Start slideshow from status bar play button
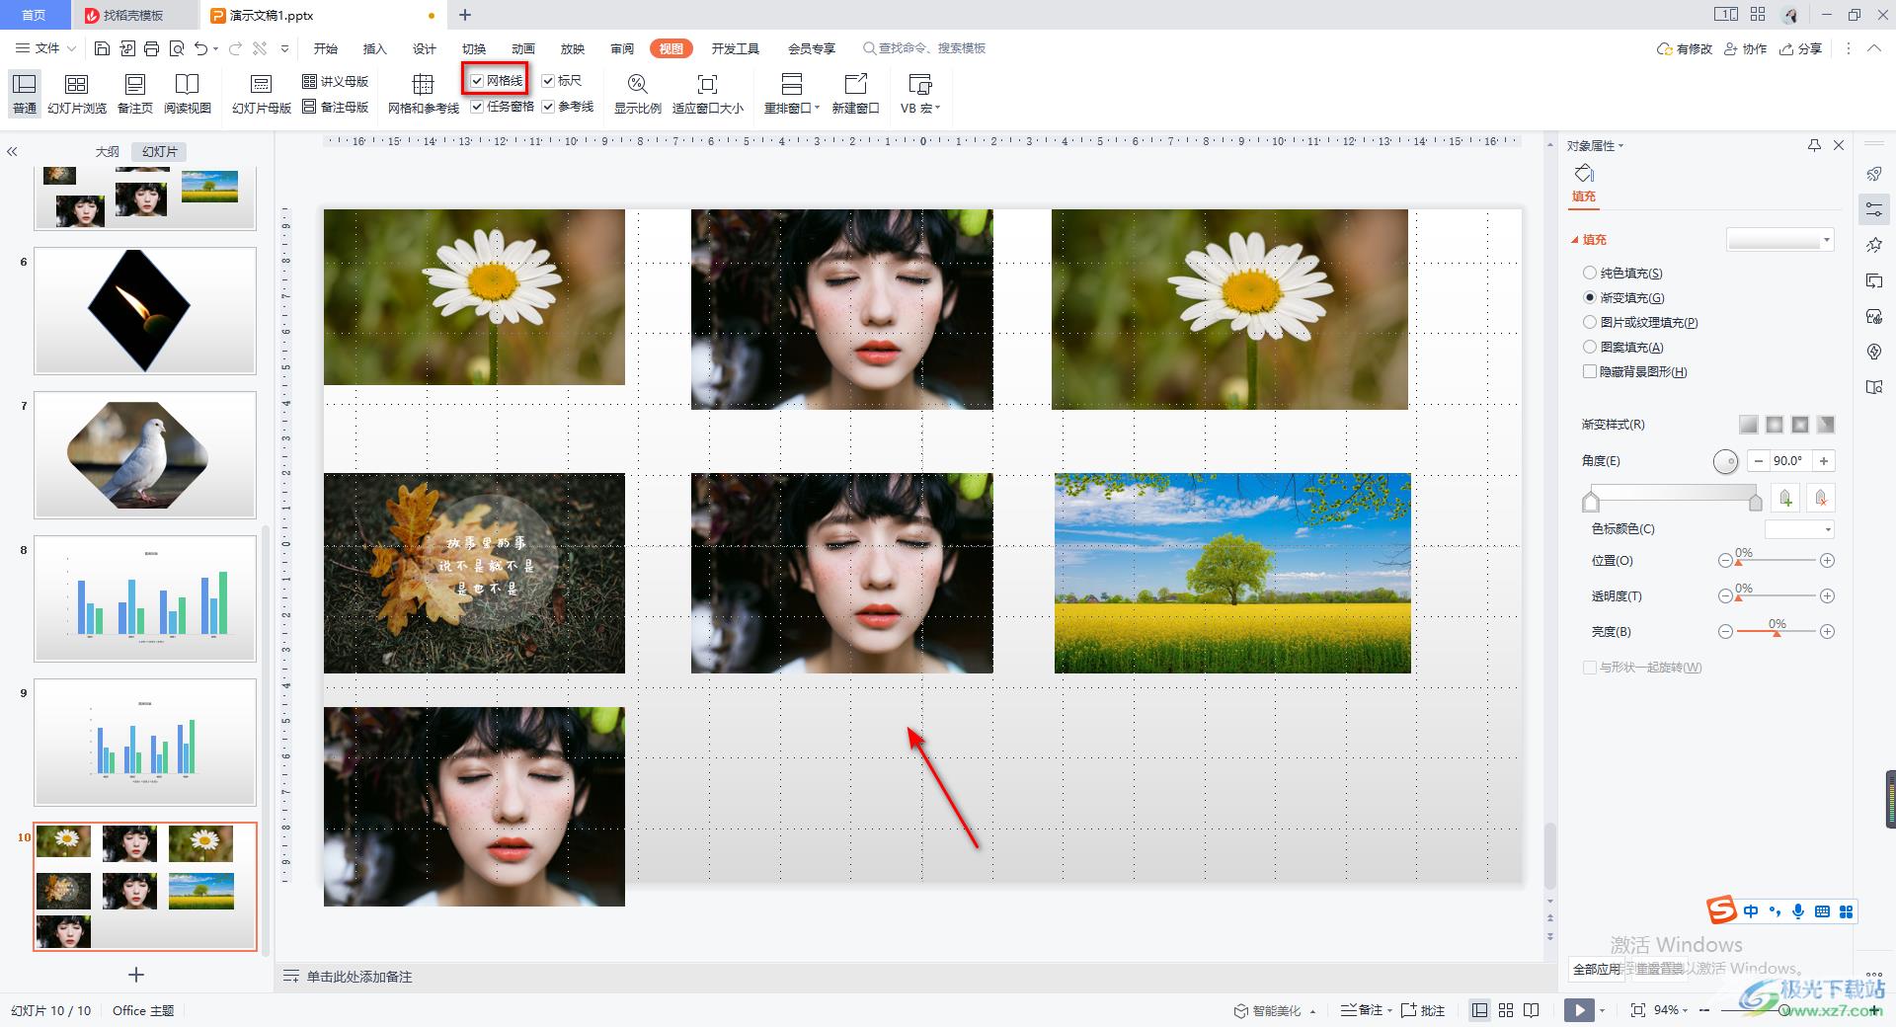The width and height of the screenshot is (1896, 1027). click(1579, 1010)
